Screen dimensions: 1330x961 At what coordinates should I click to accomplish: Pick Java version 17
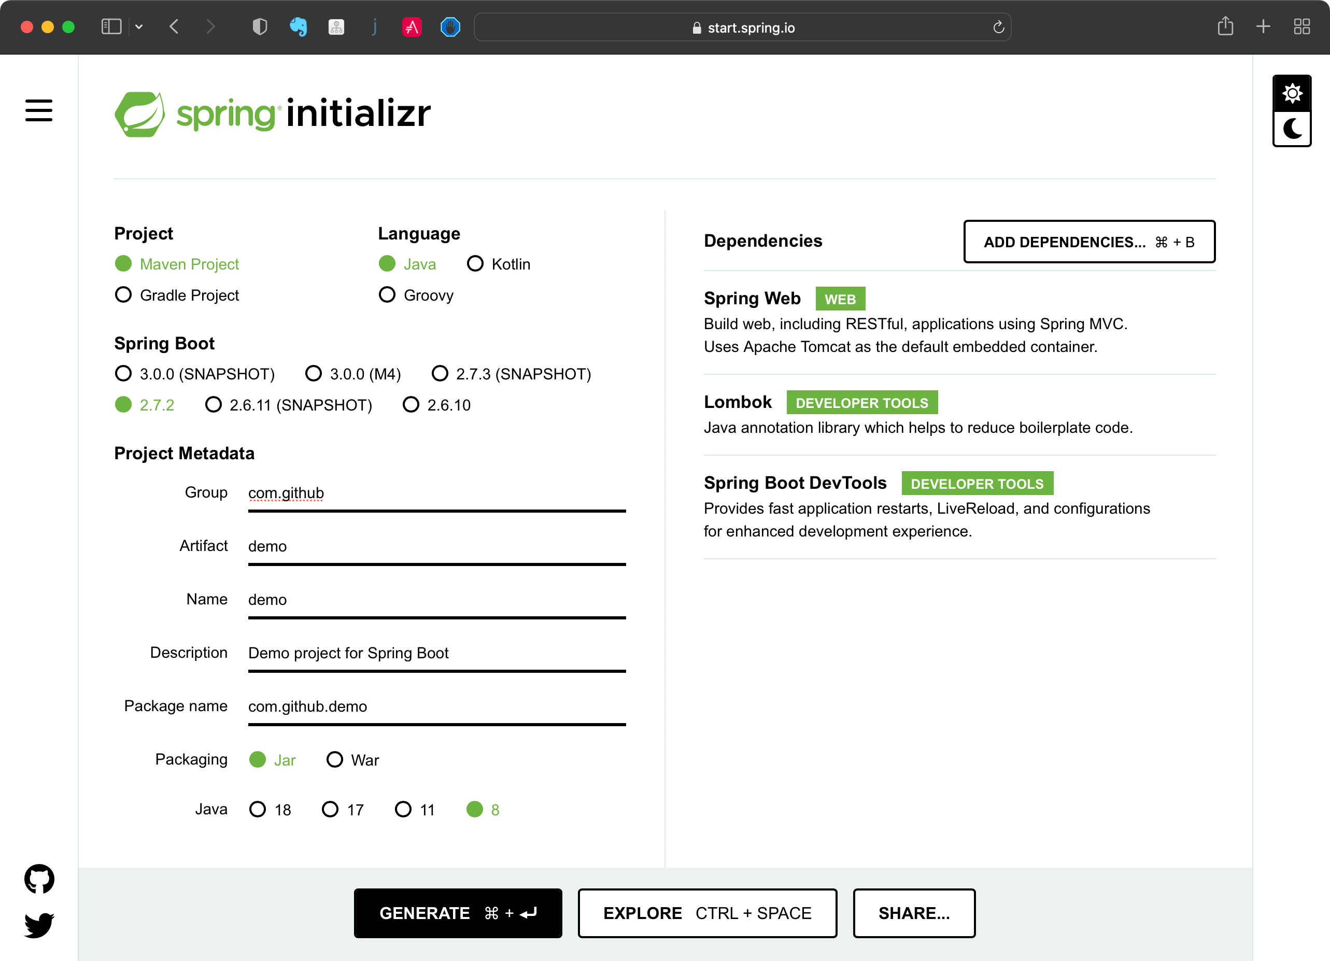click(330, 809)
